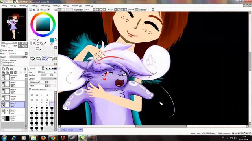Open Firefox from the taskbar
Screen dimensions: 252x141
pyautogui.click(x=43, y=137)
